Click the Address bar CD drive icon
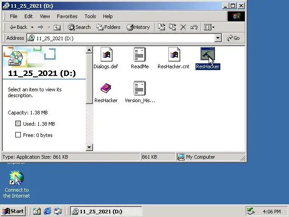This screenshot has height=217, width=289. (x=31, y=38)
